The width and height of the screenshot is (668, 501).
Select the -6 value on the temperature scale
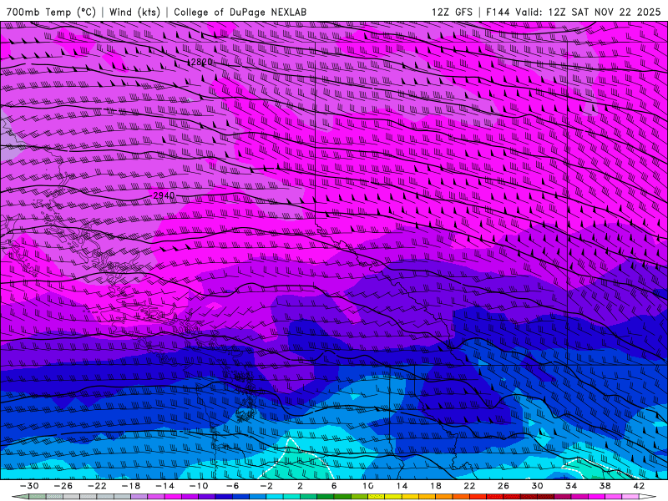233,486
